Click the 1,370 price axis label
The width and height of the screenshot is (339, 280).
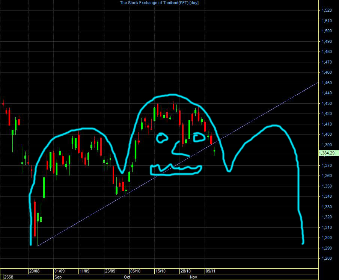327,165
